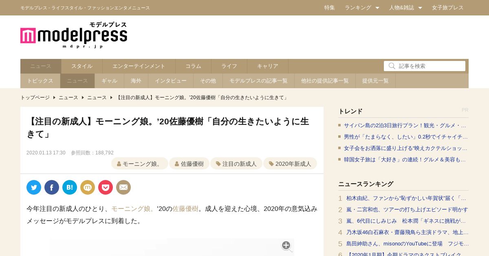This screenshot has height=256, width=489.
Task: Open the modelpress logo homepage
Action: click(x=74, y=35)
